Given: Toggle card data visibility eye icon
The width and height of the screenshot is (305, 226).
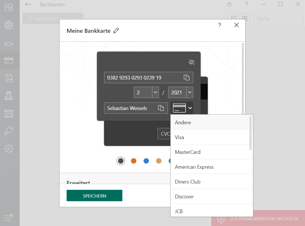Looking at the screenshot, I should 192,62.
